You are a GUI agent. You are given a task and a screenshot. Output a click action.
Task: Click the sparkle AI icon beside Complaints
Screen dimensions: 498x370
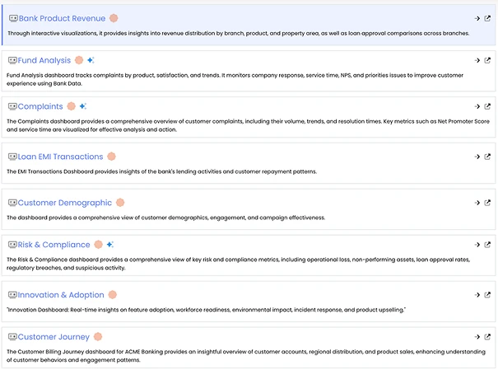83,106
